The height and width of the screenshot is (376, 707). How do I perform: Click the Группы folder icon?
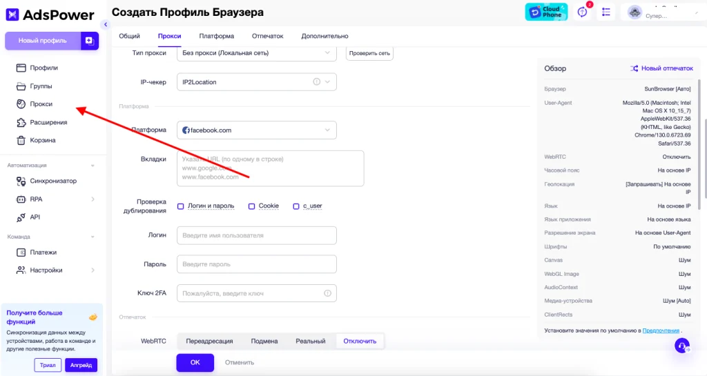point(21,86)
